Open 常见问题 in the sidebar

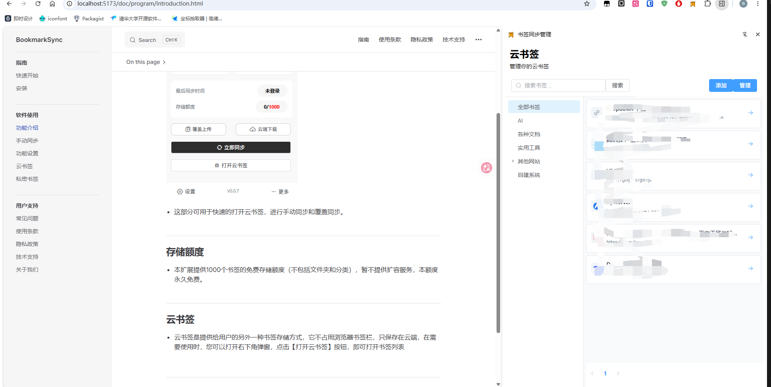[27, 218]
